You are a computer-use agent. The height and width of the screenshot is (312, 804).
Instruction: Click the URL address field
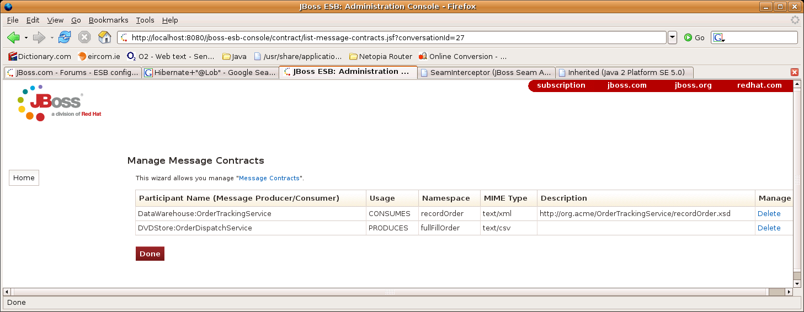pyautogui.click(x=392, y=37)
